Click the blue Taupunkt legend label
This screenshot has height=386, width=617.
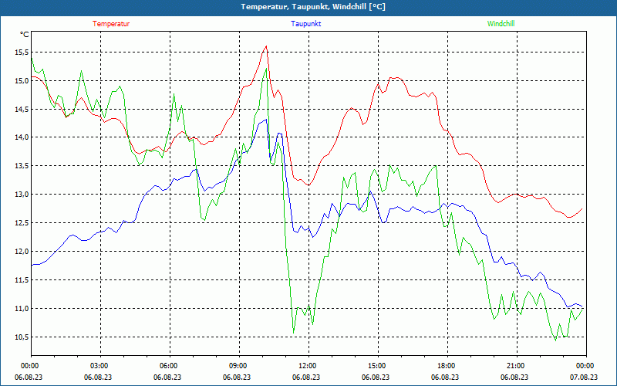click(305, 24)
